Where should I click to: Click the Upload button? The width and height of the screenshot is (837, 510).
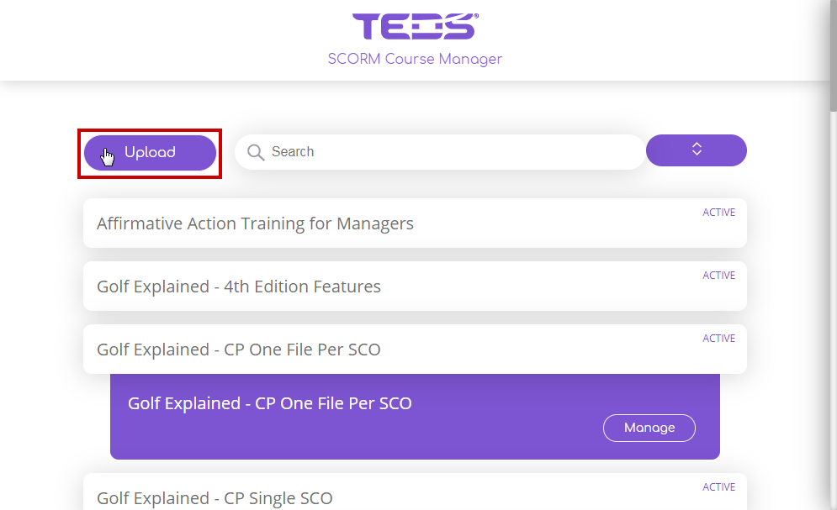point(150,153)
